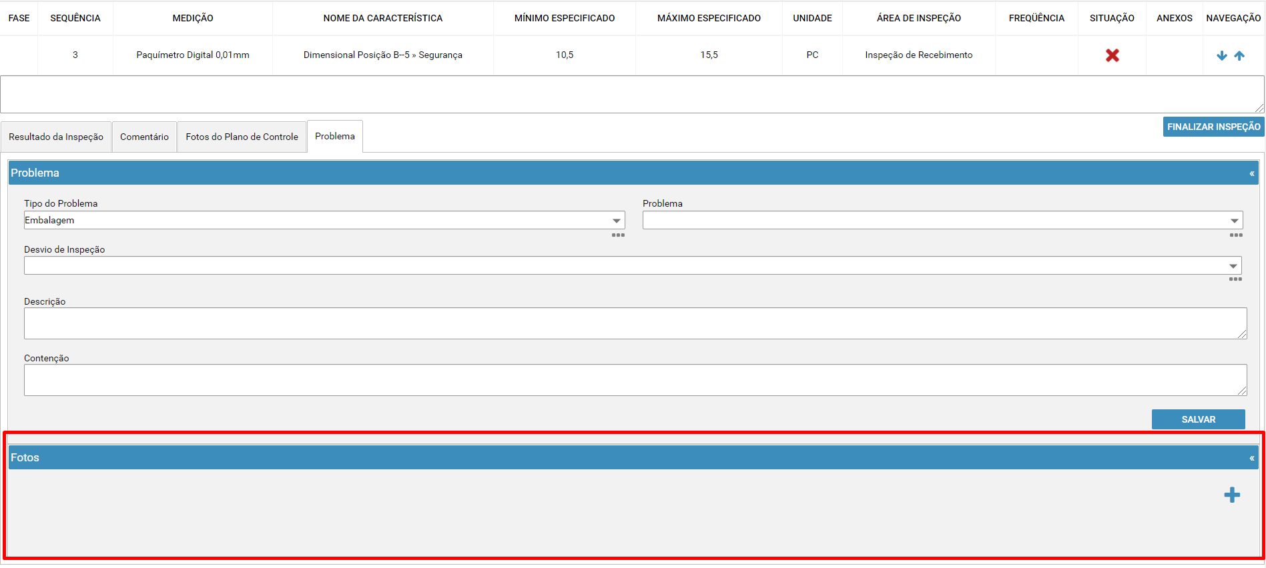
Task: Click the FINALIZAR INSPEÇÃO button
Action: [x=1213, y=127]
